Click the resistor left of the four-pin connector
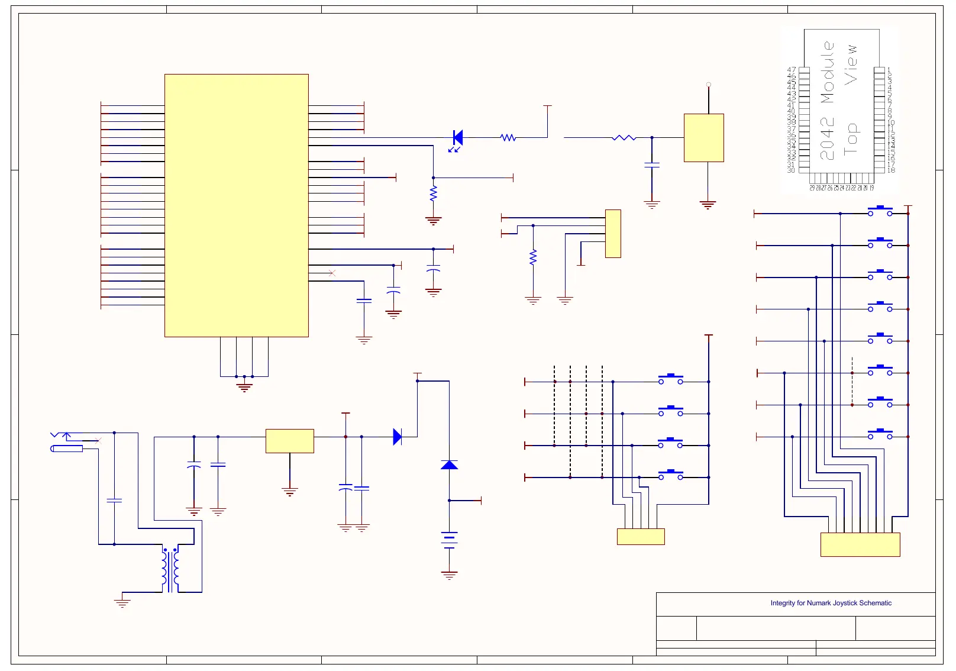The width and height of the screenshot is (956, 671). pyautogui.click(x=533, y=257)
